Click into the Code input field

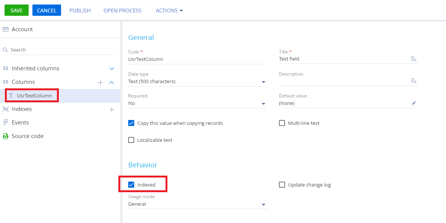pyautogui.click(x=198, y=59)
